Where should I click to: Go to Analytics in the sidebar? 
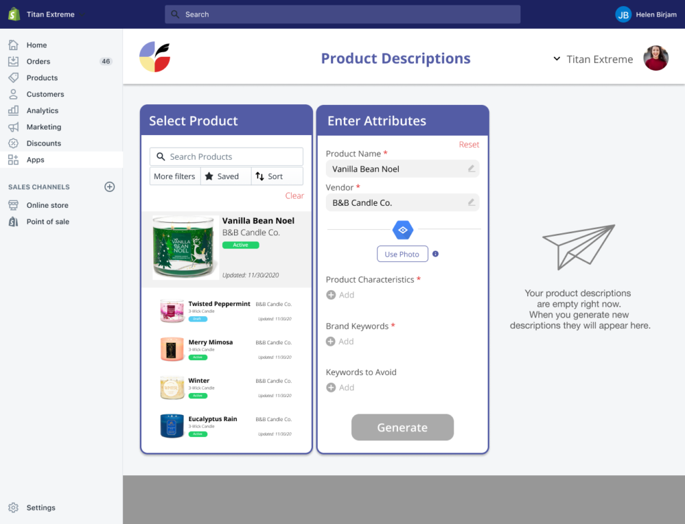42,111
